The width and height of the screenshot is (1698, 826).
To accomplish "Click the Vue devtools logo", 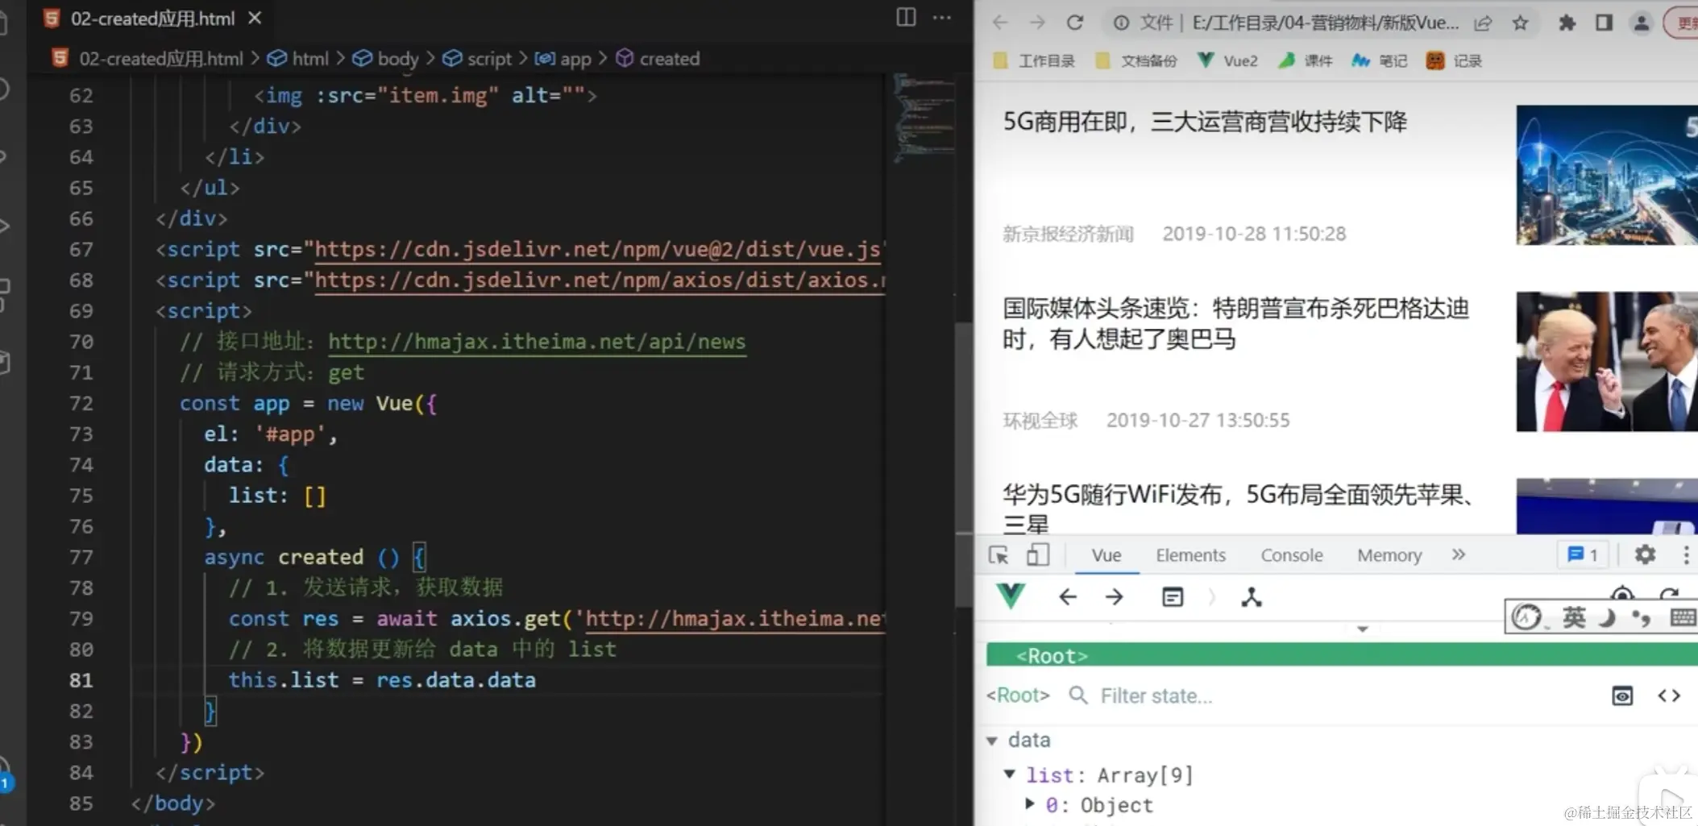I will point(1011,596).
